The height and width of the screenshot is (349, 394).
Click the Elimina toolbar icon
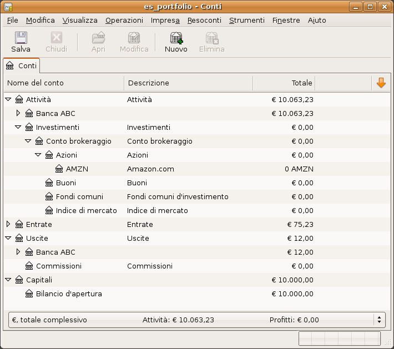(x=211, y=38)
